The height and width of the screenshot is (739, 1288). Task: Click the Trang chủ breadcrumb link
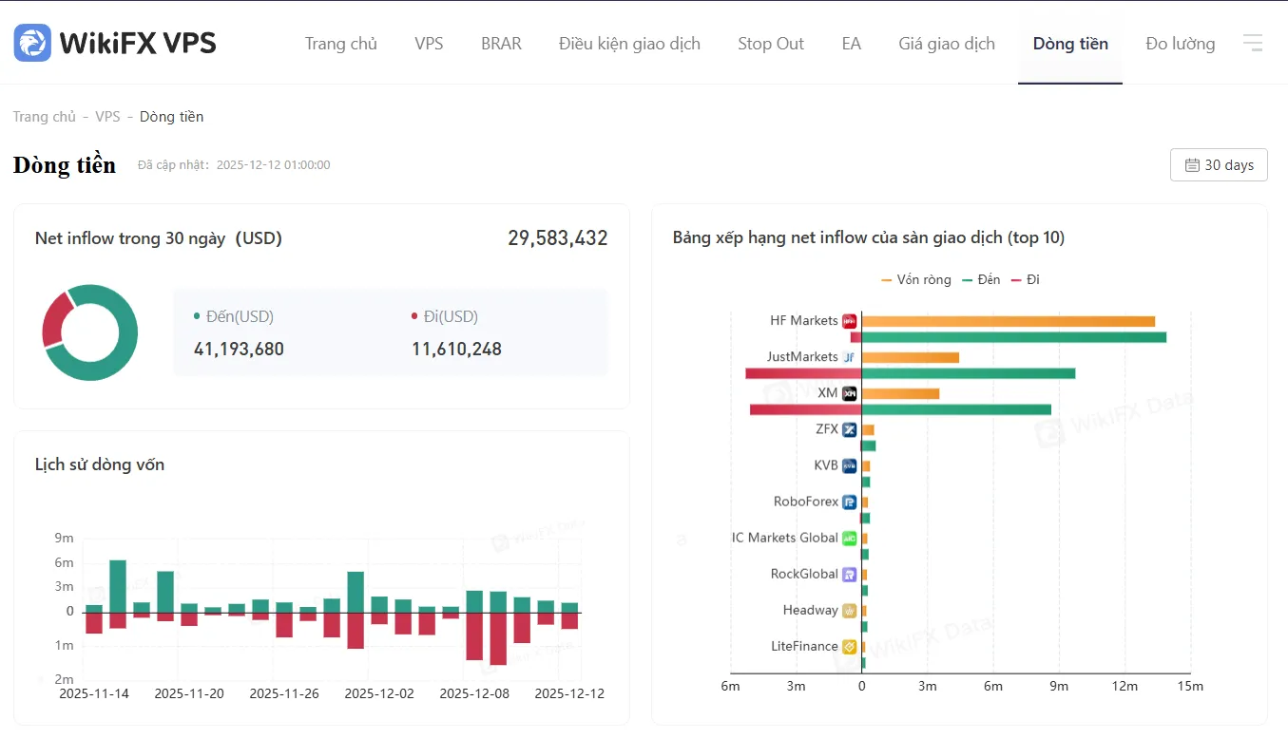pos(44,117)
